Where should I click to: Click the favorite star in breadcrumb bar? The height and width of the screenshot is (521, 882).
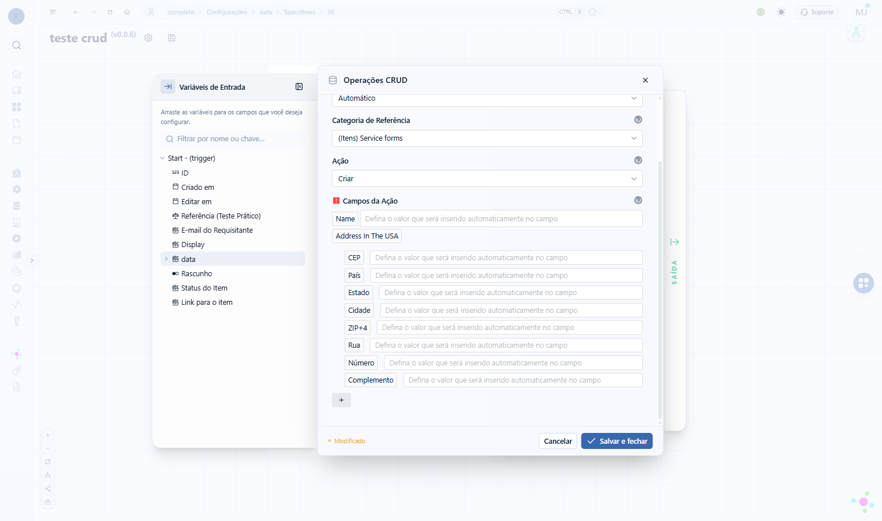click(592, 12)
